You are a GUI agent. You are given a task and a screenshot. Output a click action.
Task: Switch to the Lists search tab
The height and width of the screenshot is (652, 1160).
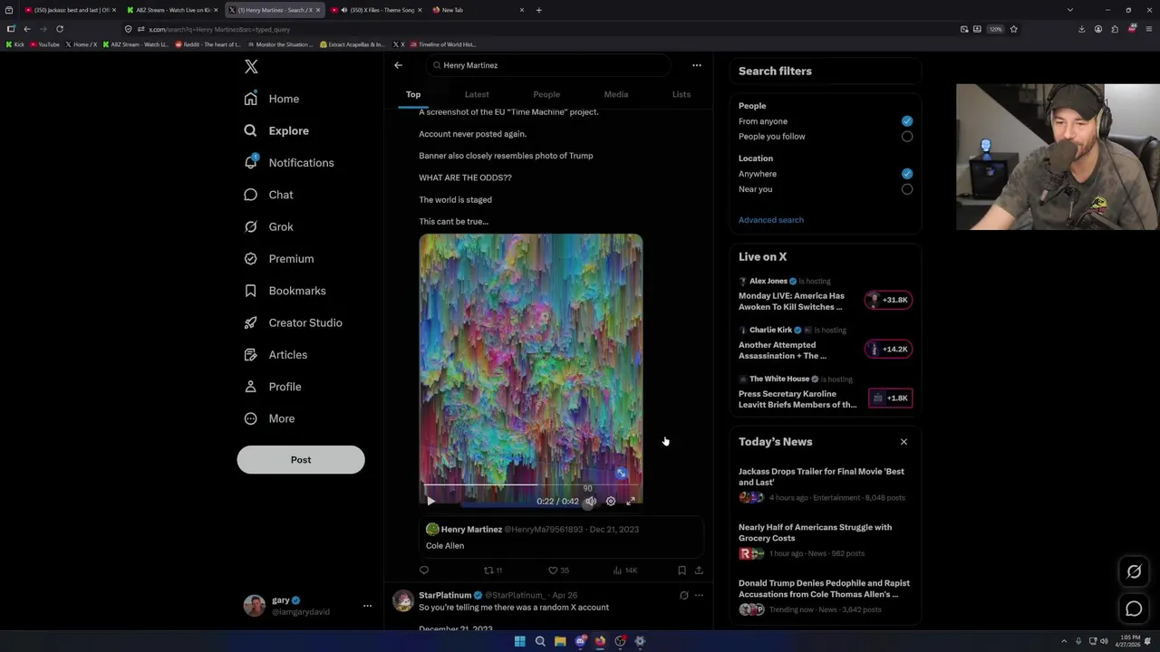point(681,94)
